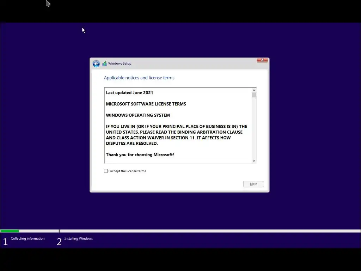Accept the license terms checkbox

[106, 171]
